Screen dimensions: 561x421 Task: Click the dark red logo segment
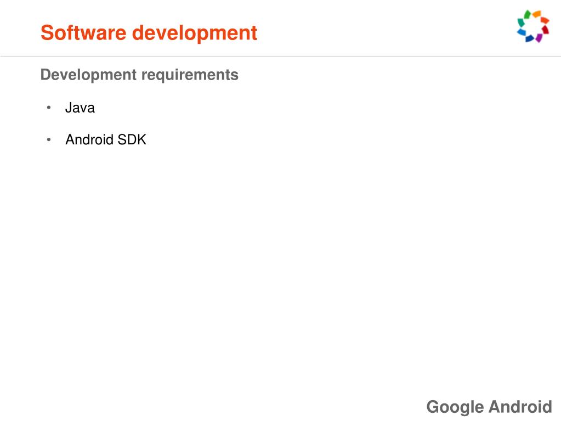click(545, 30)
